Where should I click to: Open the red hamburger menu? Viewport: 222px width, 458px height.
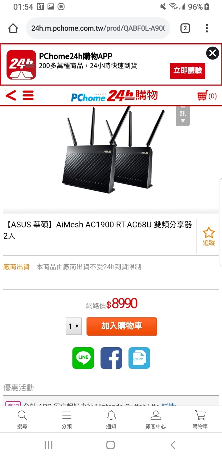click(x=28, y=95)
